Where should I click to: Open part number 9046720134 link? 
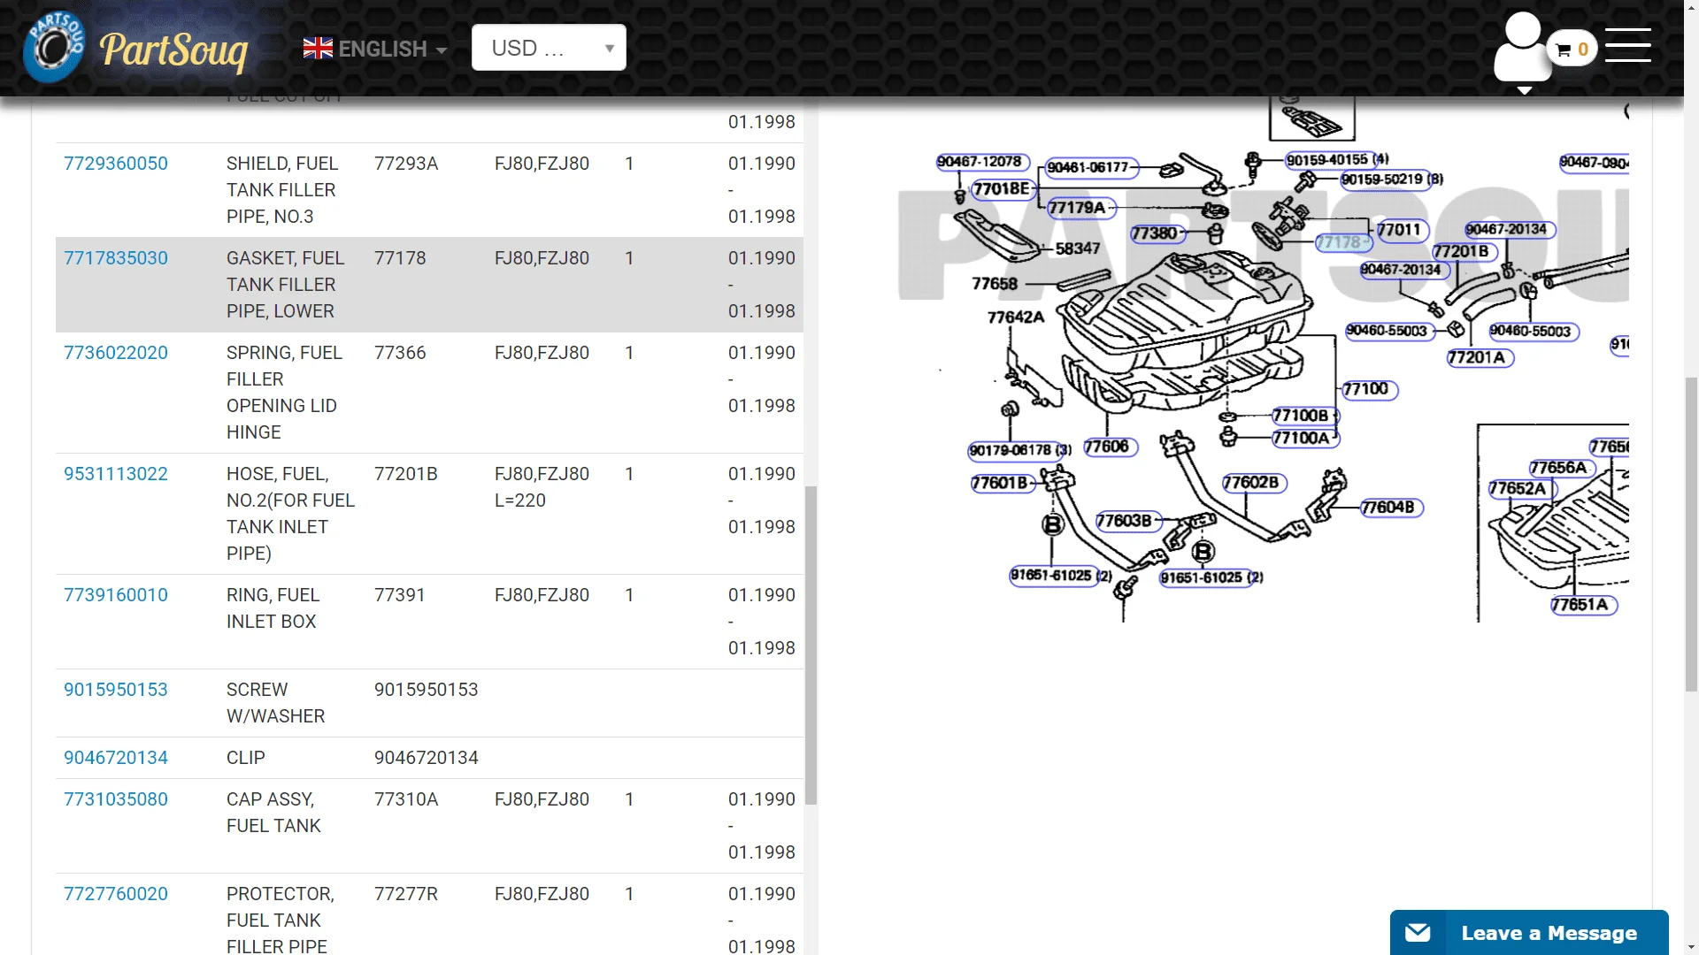[x=116, y=758]
